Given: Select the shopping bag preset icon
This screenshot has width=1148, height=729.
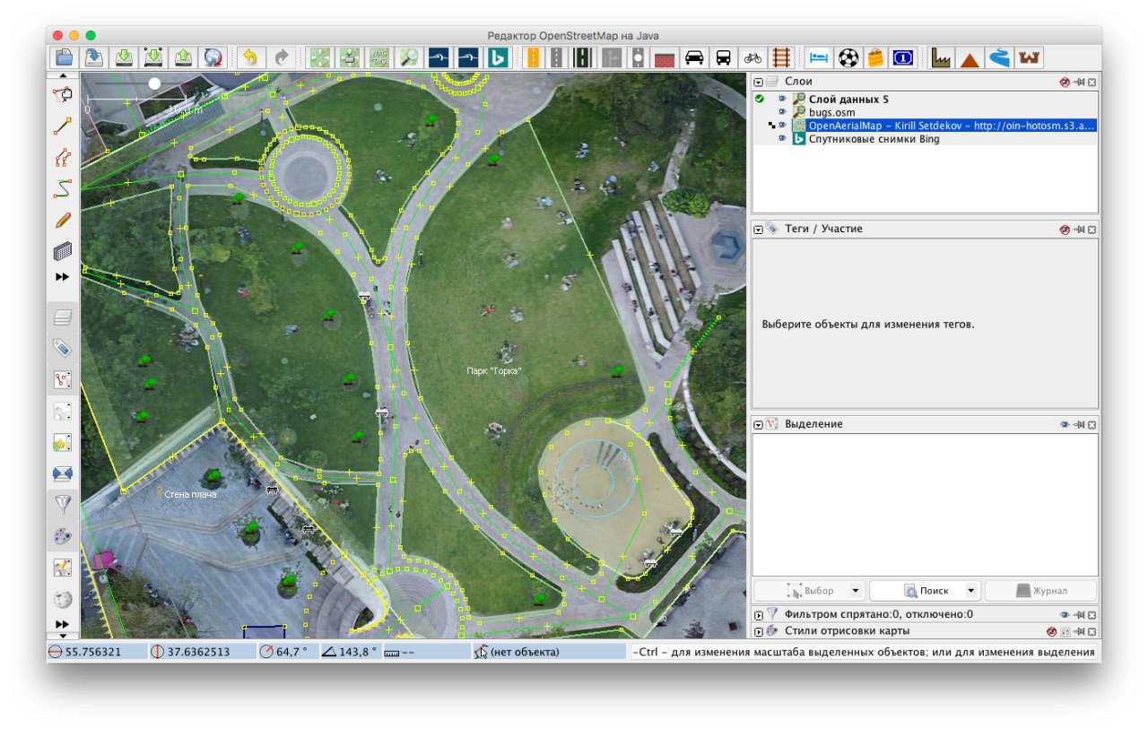Looking at the screenshot, I should (x=875, y=57).
